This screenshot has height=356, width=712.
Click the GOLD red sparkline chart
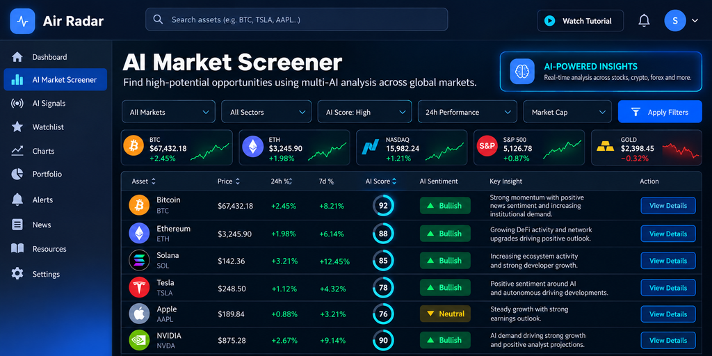point(681,151)
